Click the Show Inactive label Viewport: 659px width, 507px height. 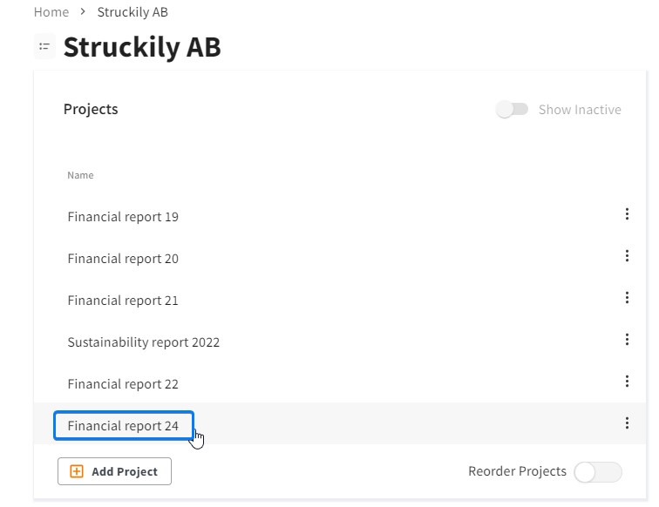(580, 110)
